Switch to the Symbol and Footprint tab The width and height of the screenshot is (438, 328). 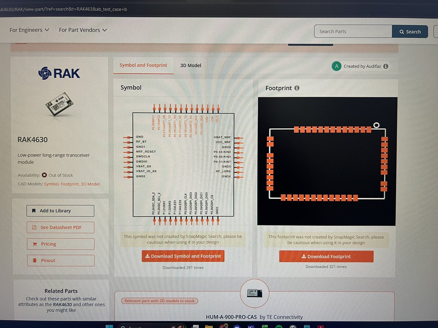[143, 65]
